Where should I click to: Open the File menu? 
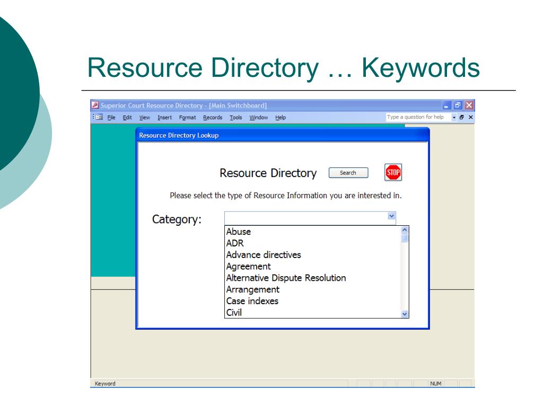click(x=111, y=117)
